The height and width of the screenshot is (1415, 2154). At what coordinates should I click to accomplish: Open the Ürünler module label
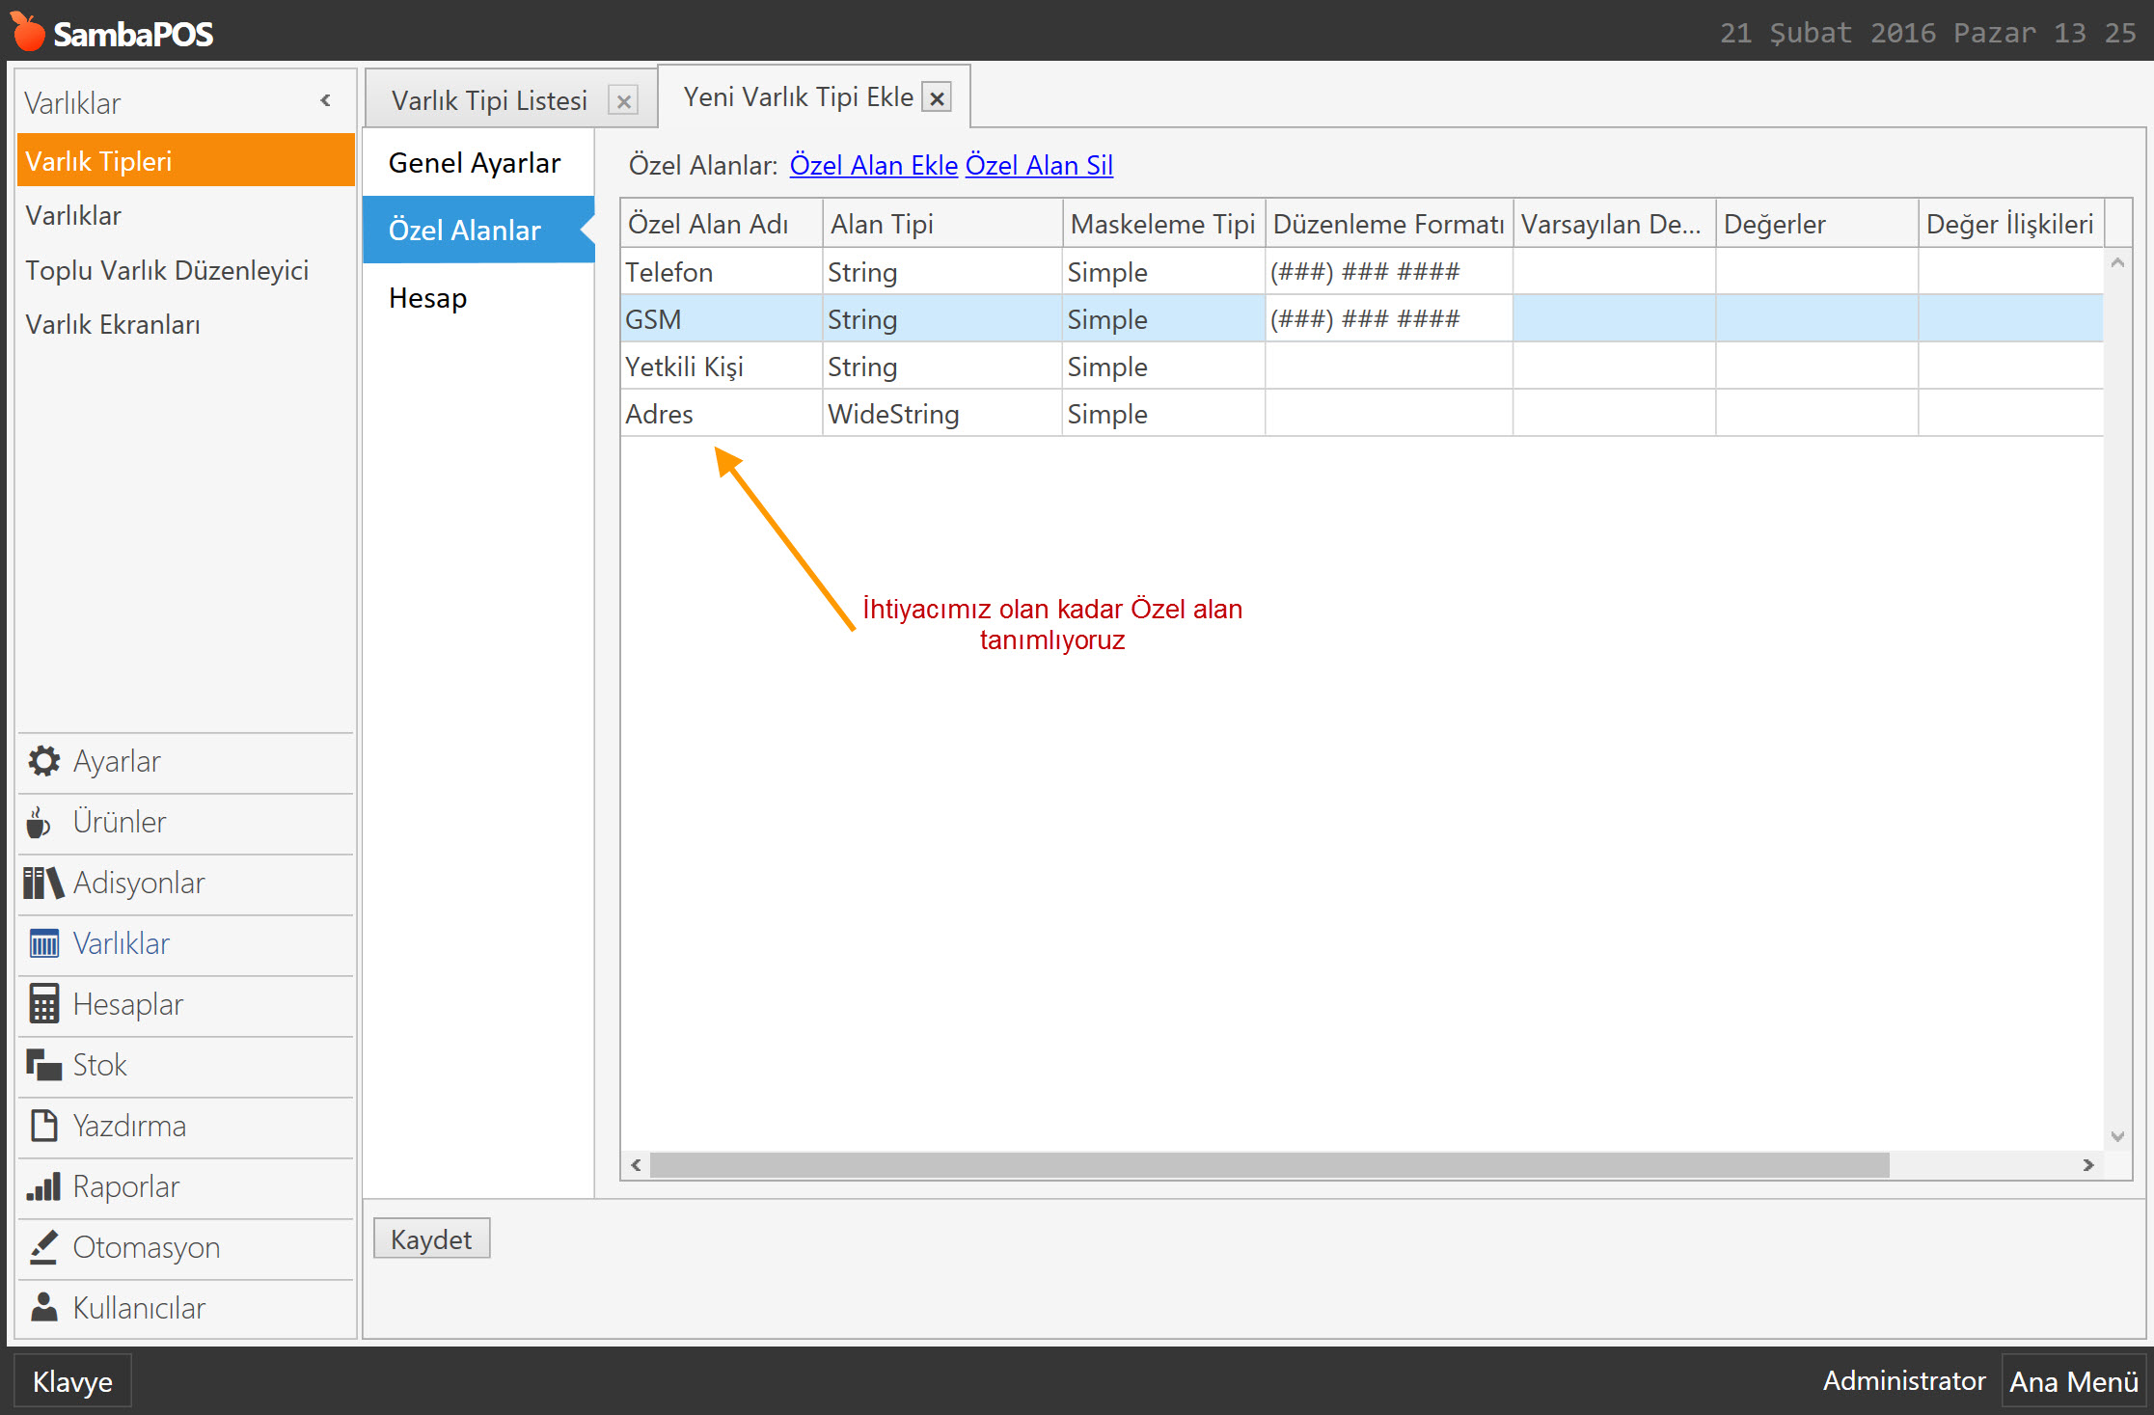point(120,822)
